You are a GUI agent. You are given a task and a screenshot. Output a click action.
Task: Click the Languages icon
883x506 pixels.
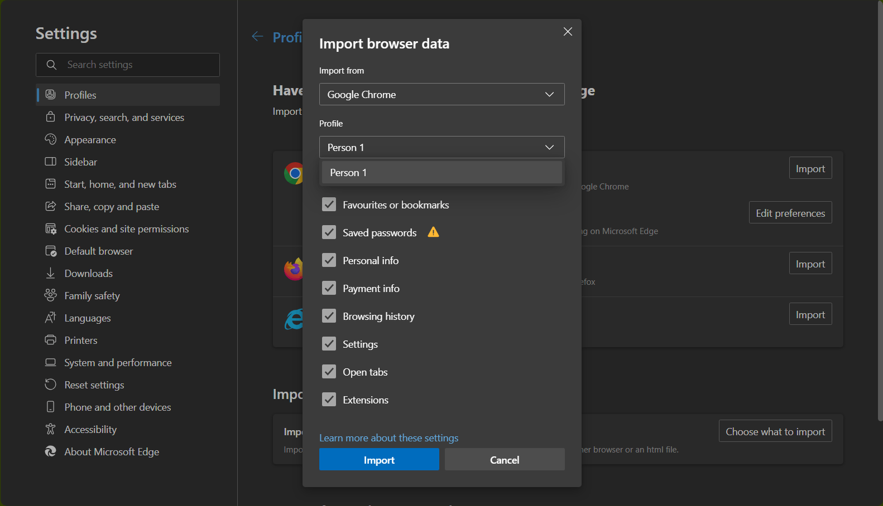(x=50, y=318)
